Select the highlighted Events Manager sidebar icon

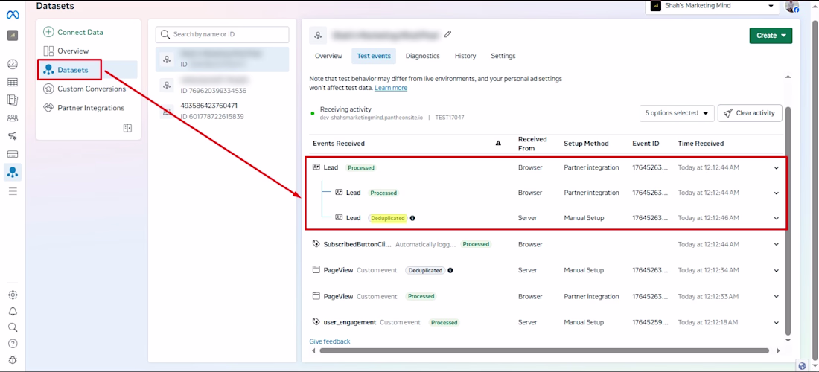click(13, 172)
